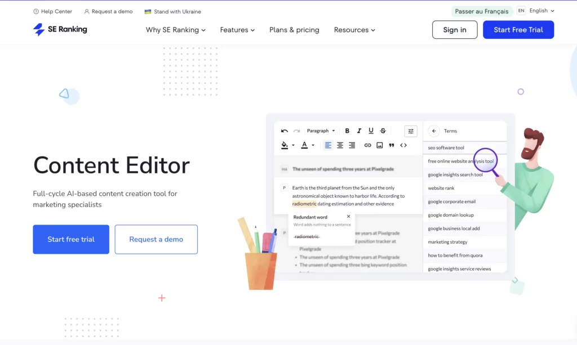Insert an image via the picture icon
This screenshot has width=577, height=345.
[380, 145]
